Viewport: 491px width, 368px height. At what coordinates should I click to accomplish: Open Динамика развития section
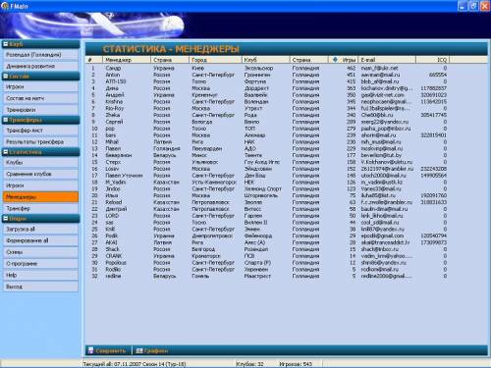pos(40,66)
